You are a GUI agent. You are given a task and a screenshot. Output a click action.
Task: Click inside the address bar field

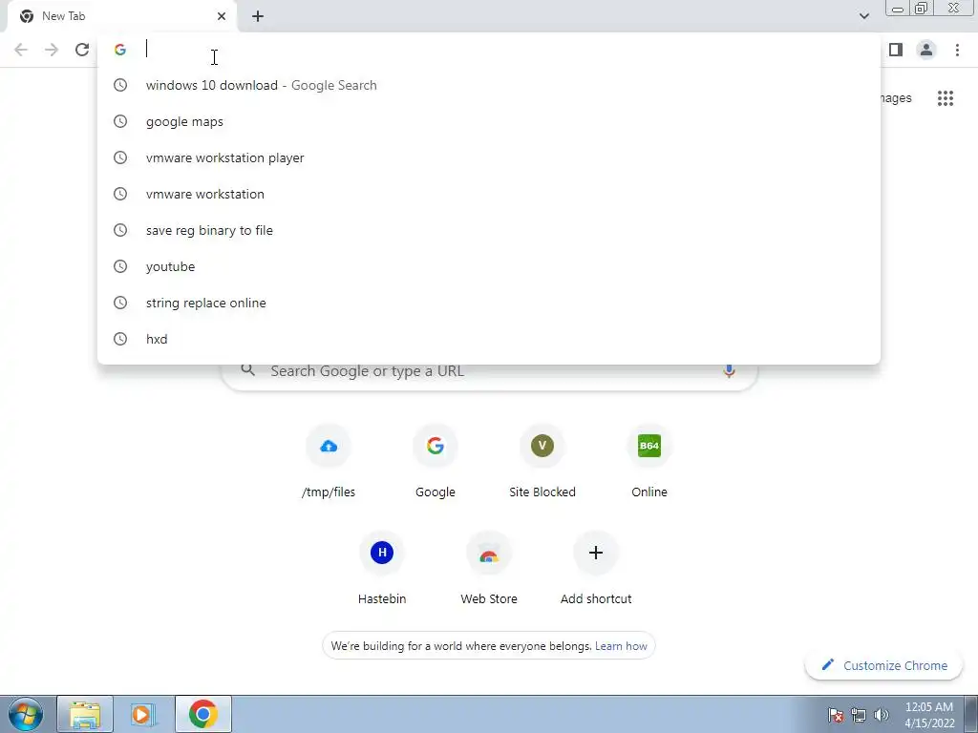[x=488, y=50]
